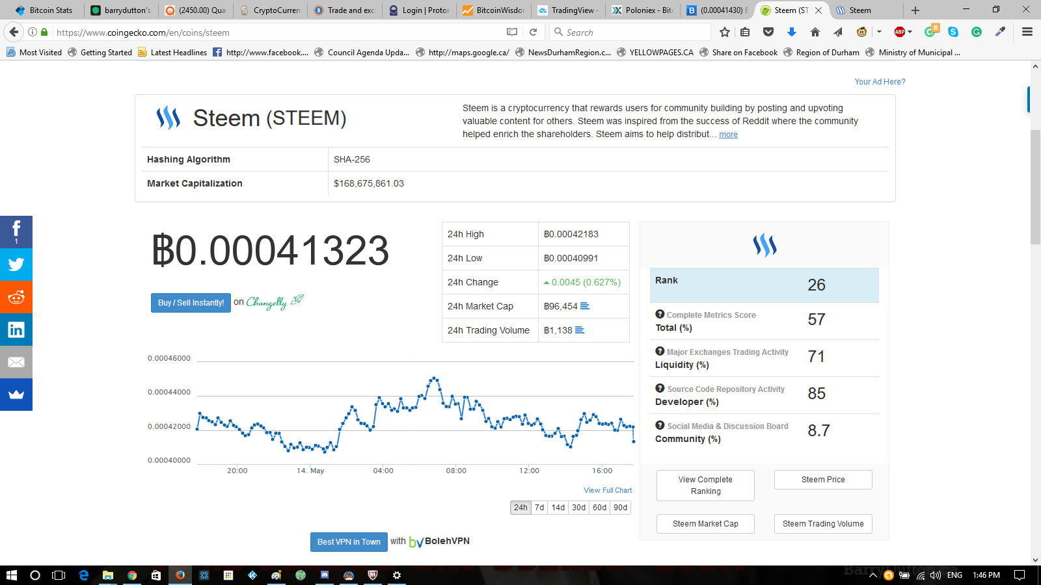The width and height of the screenshot is (1041, 585).
Task: Share page by email sidebar icon
Action: pyautogui.click(x=16, y=362)
